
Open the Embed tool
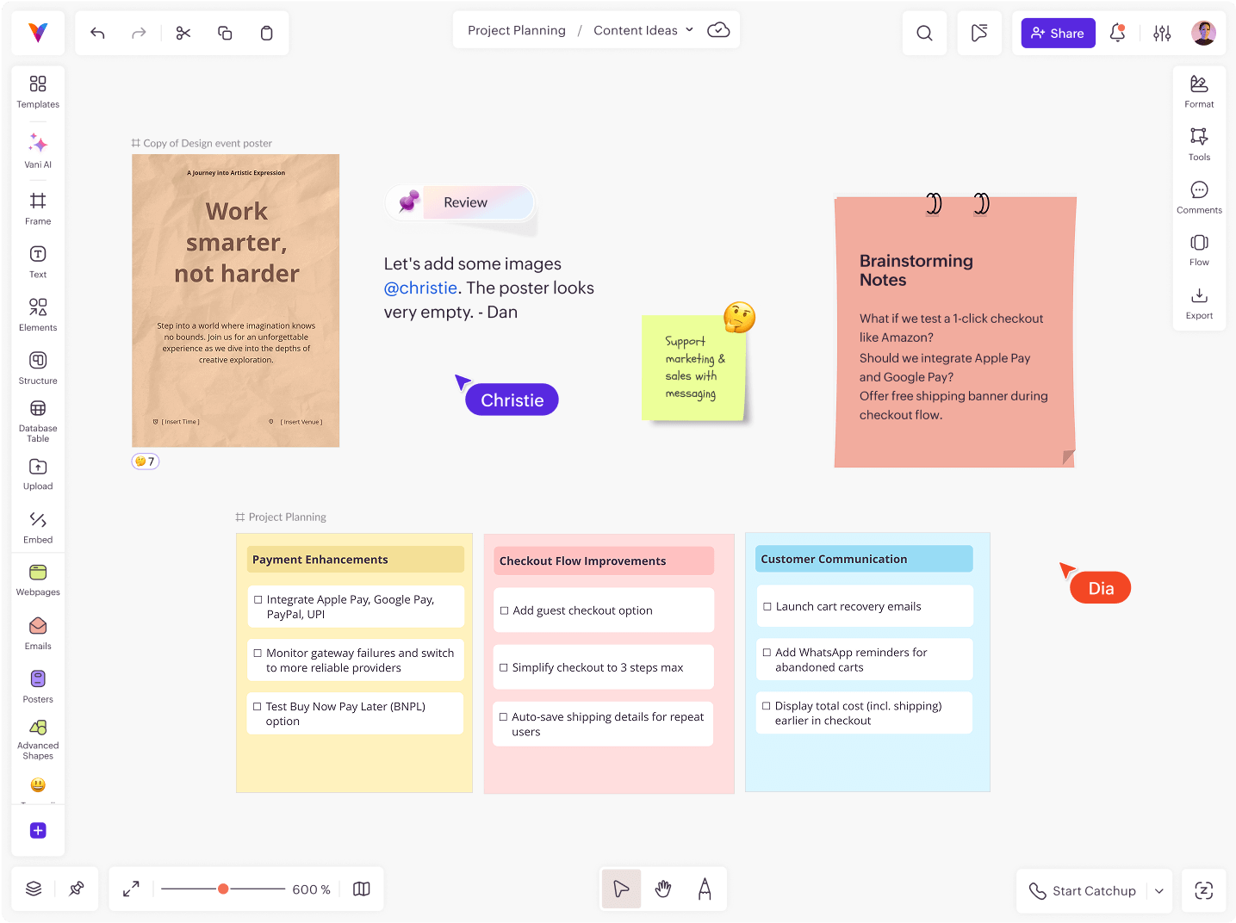coord(37,526)
